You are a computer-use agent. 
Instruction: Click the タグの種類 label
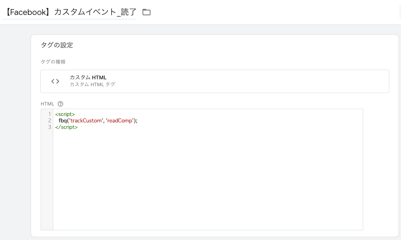click(53, 62)
